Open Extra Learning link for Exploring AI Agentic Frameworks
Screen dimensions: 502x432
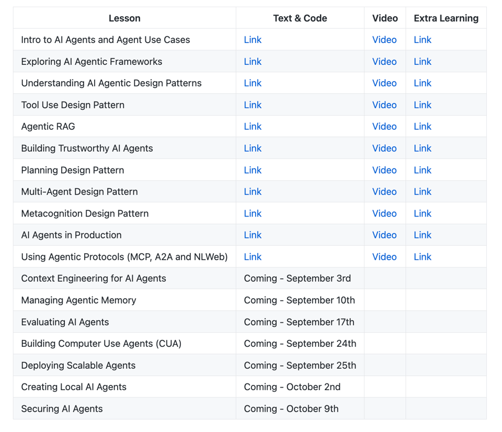click(423, 62)
